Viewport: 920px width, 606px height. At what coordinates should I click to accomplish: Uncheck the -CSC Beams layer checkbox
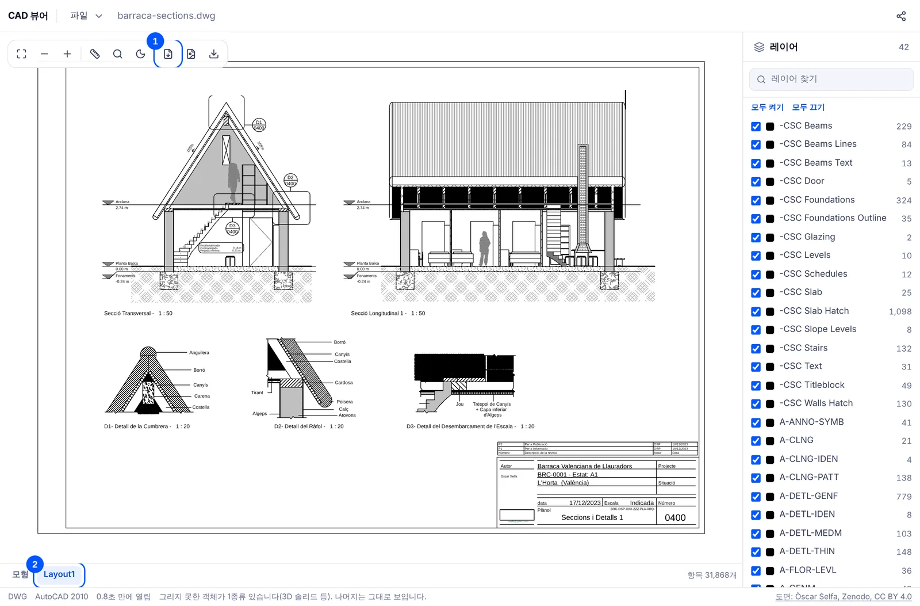coord(756,127)
